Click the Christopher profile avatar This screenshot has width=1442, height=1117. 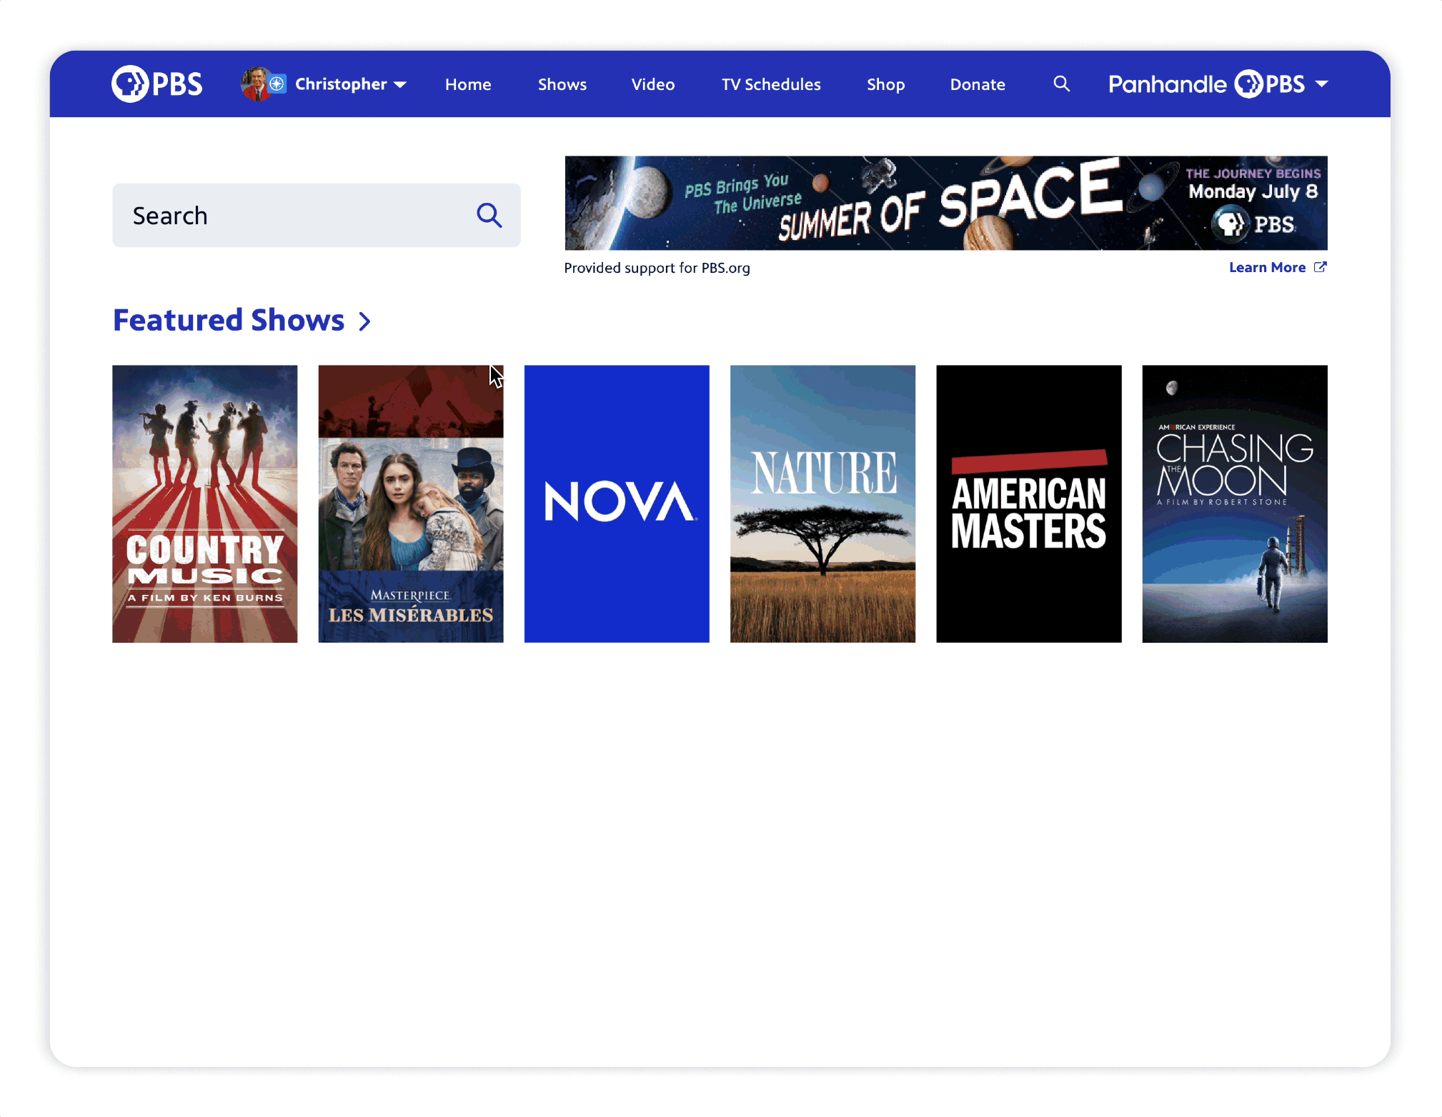tap(257, 84)
